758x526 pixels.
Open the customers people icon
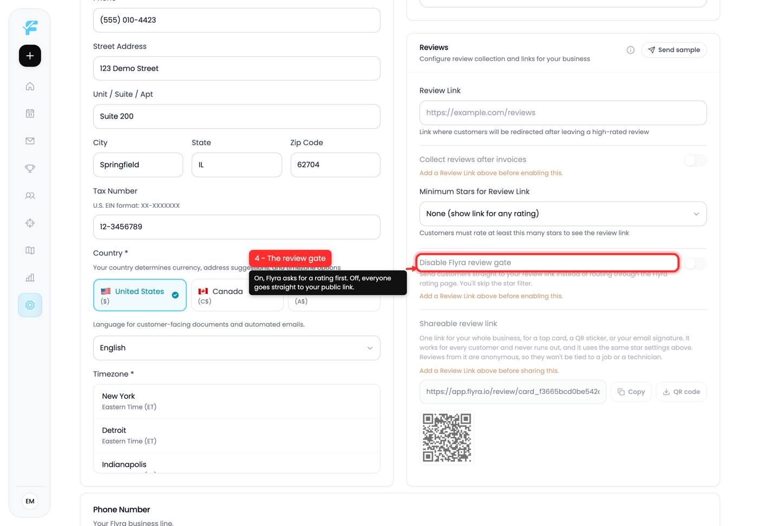tap(30, 196)
